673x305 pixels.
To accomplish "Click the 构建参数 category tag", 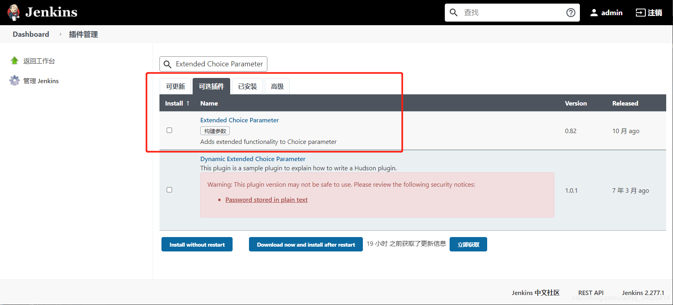I will point(215,131).
